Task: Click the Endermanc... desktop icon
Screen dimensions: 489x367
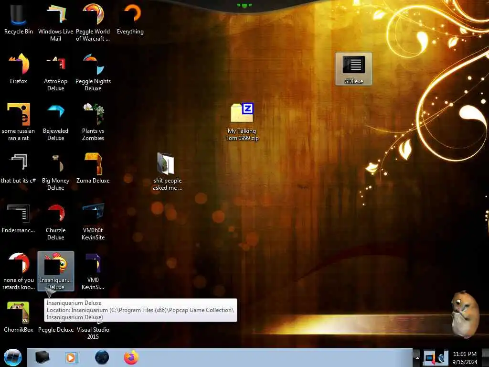Action: tap(19, 218)
